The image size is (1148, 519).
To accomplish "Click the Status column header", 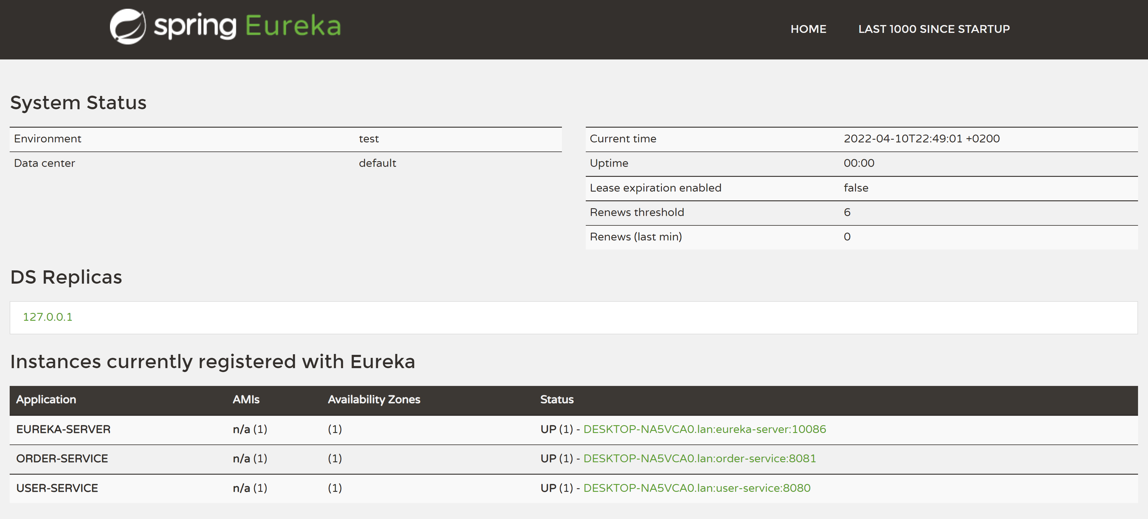I will [x=556, y=399].
